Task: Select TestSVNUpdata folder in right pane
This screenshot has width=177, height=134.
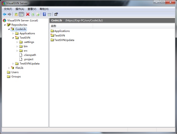Action: click(62, 40)
